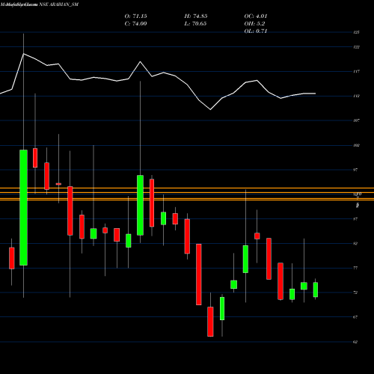Click the 67 price axis label
Screen dimensions: 374x374
point(355,317)
